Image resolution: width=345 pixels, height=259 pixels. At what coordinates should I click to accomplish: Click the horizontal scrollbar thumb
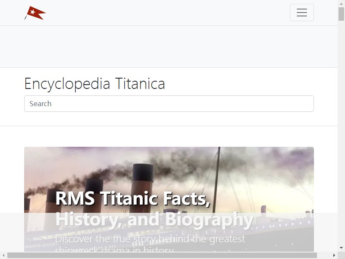162,255
